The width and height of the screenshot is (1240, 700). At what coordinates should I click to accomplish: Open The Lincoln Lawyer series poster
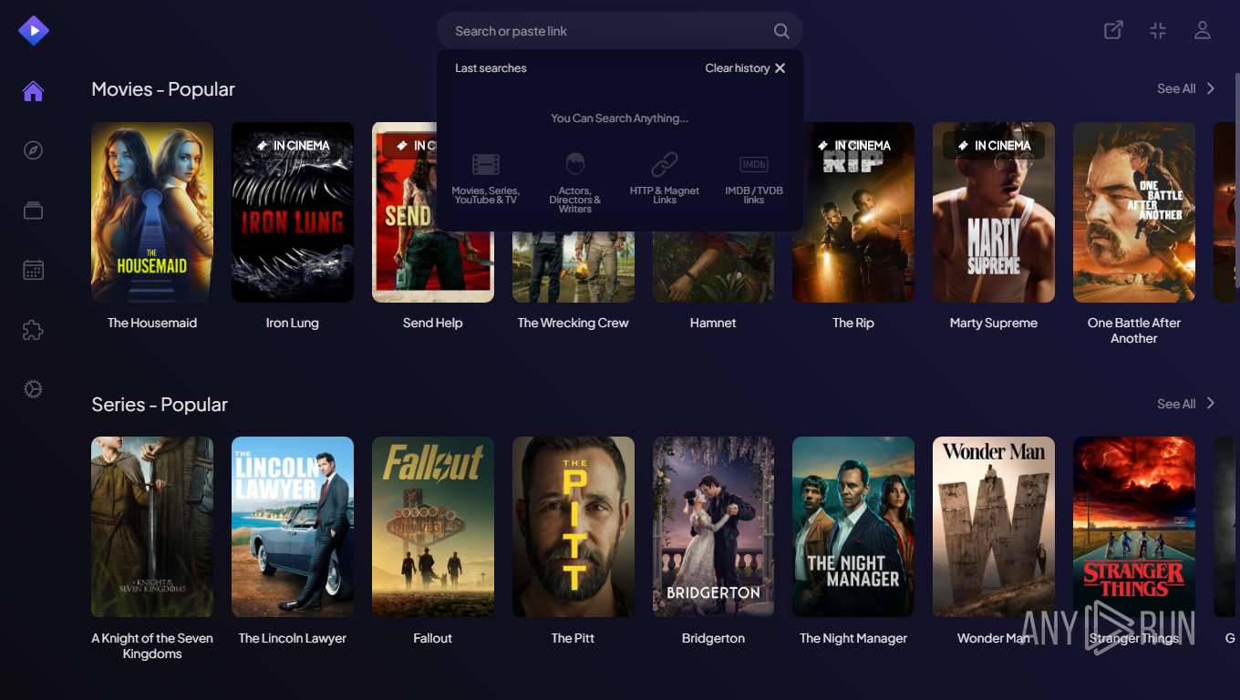pos(293,527)
